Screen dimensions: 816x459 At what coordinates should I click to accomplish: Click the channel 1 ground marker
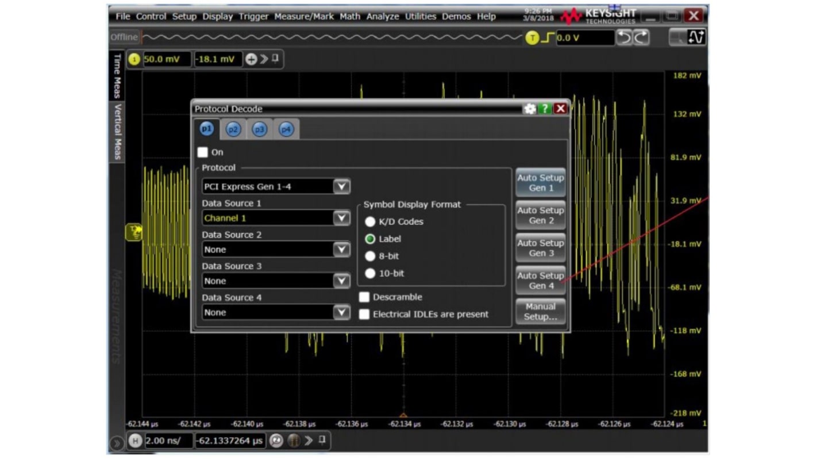point(133,232)
